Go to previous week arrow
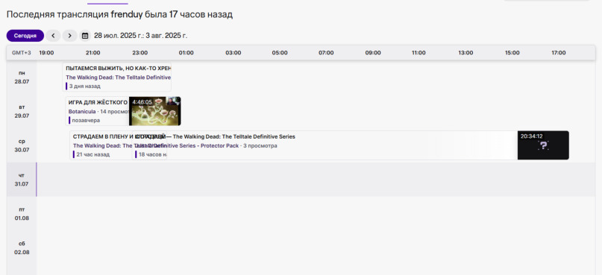602x275 pixels. tap(54, 36)
